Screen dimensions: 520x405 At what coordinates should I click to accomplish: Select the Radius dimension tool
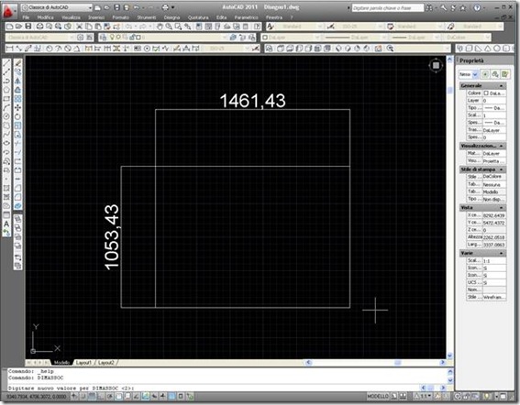click(50, 49)
